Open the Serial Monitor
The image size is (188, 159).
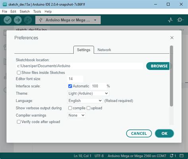180,20
